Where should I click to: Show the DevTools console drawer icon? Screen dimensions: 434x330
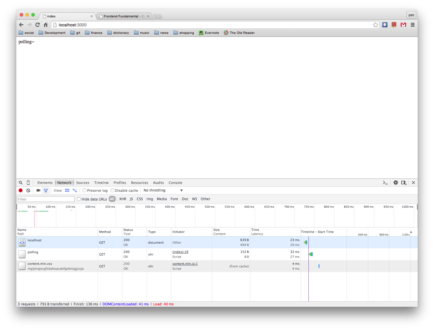point(385,183)
